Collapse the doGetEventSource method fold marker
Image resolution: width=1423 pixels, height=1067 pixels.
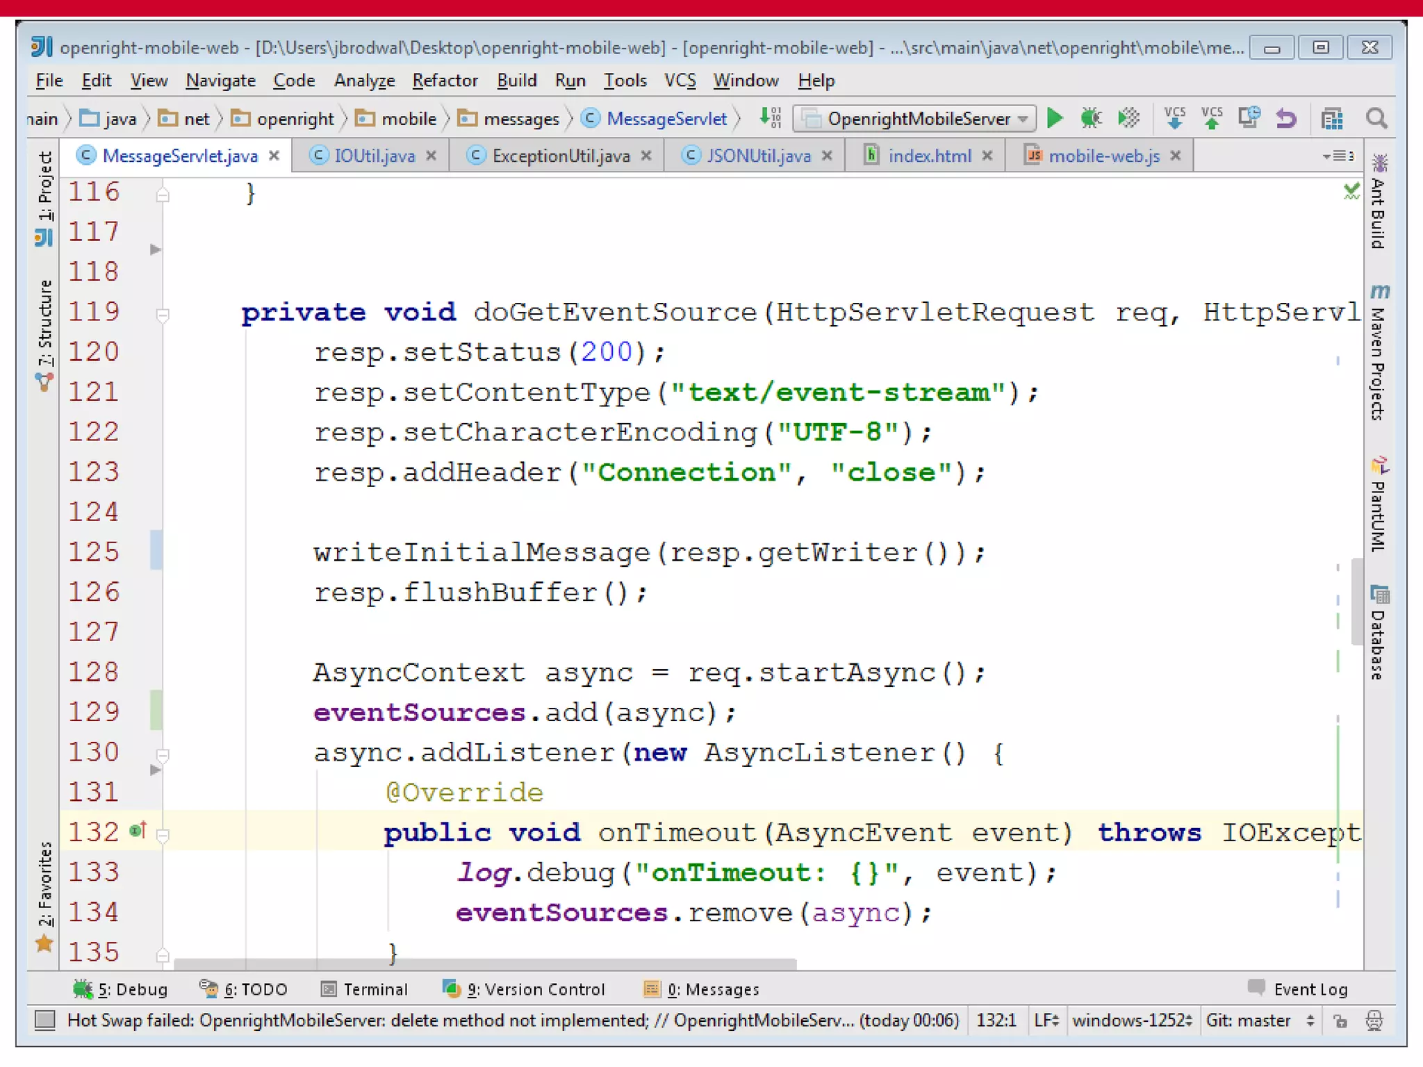point(163,314)
